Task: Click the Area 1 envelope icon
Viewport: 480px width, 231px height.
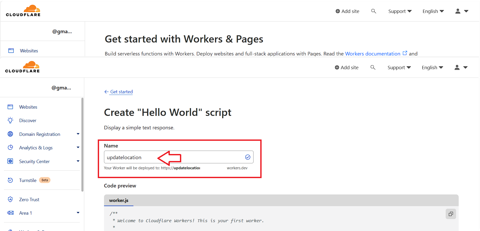Action: click(x=10, y=213)
